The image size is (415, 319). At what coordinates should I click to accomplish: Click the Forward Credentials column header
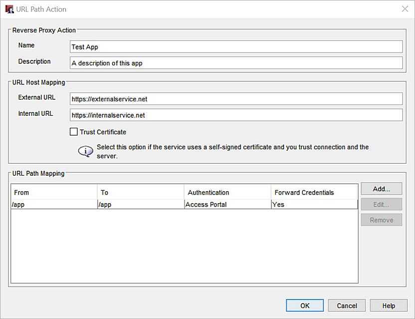click(x=314, y=192)
